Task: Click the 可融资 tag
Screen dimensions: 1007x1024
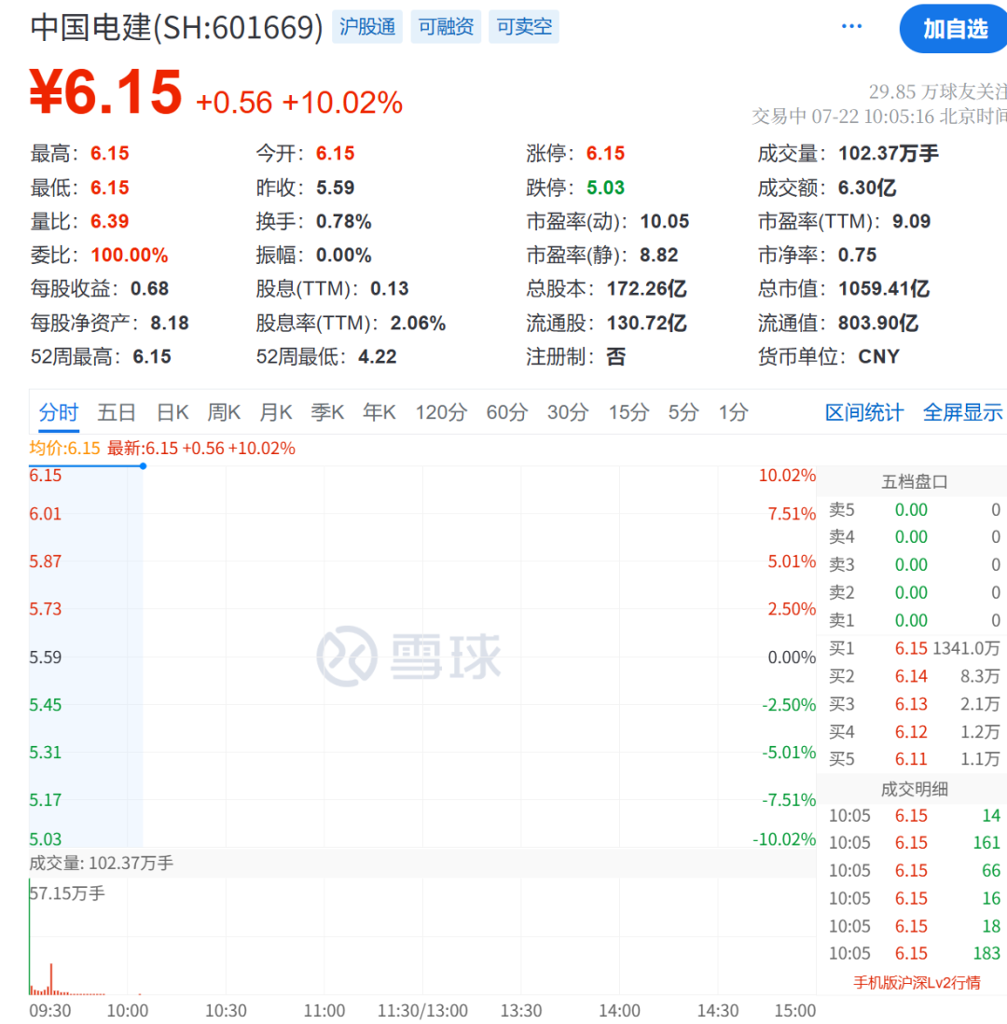Action: click(x=446, y=27)
